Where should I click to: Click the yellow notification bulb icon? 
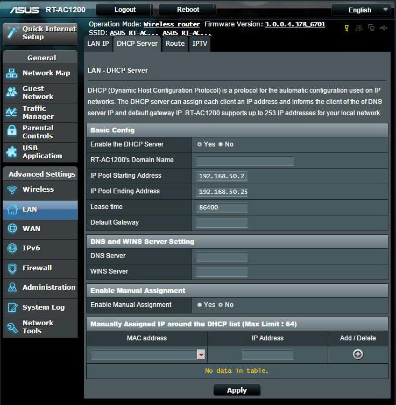(x=346, y=28)
